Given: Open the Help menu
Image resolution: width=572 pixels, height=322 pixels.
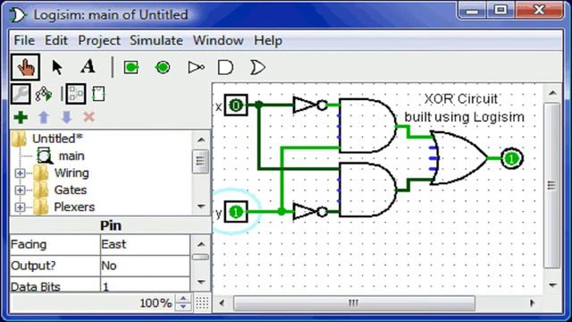Looking at the screenshot, I should [x=268, y=40].
